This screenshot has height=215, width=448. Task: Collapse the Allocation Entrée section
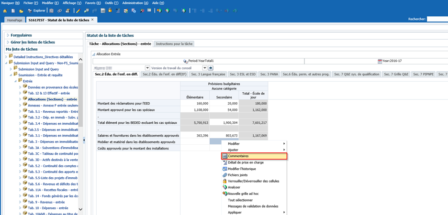tap(93, 54)
